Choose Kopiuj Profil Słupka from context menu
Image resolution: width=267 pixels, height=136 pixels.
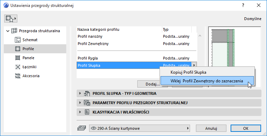pos(207,72)
